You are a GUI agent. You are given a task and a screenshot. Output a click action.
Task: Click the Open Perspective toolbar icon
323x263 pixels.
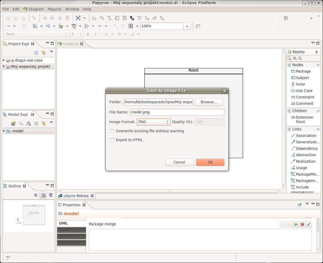[x=286, y=18]
